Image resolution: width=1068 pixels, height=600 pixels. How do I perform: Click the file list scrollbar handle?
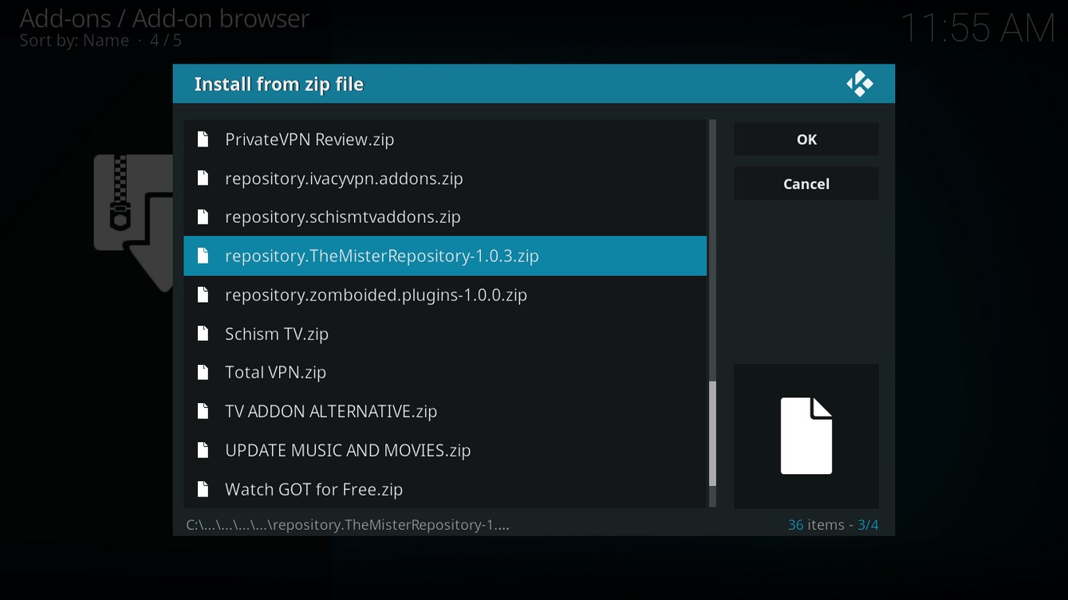pyautogui.click(x=712, y=433)
